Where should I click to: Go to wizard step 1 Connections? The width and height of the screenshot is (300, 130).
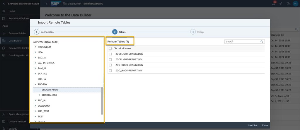click(44, 32)
